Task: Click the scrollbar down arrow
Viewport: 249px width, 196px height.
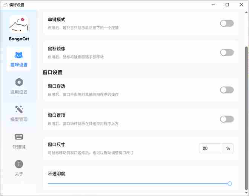Action: click(246, 192)
